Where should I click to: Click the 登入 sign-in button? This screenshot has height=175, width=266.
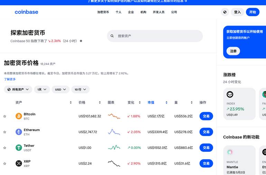point(237,12)
